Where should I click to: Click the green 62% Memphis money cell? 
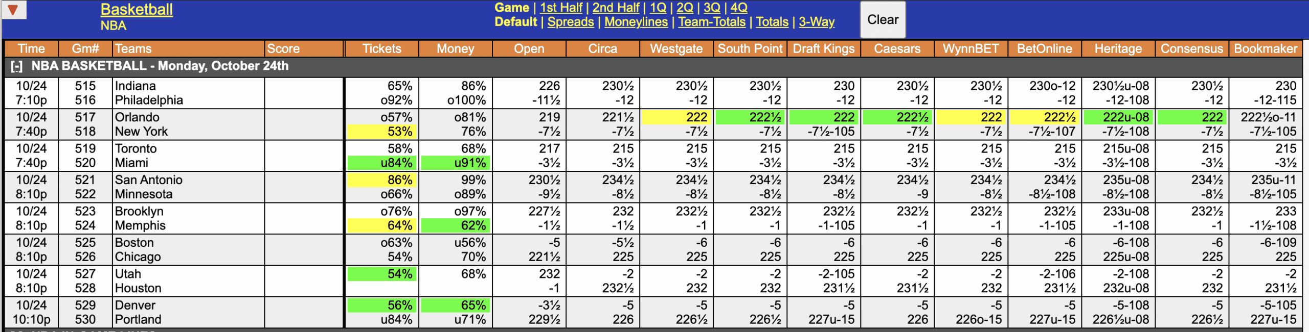[x=456, y=225]
